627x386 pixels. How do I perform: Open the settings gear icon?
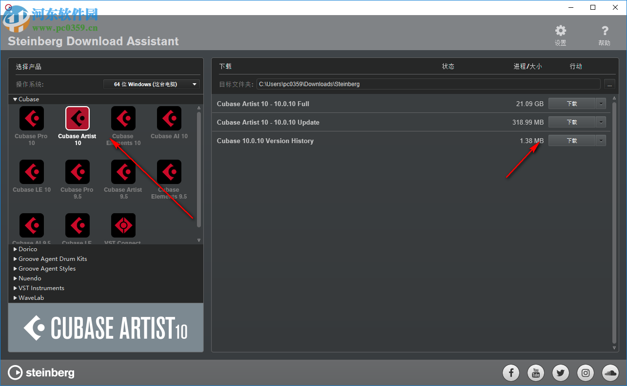pyautogui.click(x=560, y=30)
